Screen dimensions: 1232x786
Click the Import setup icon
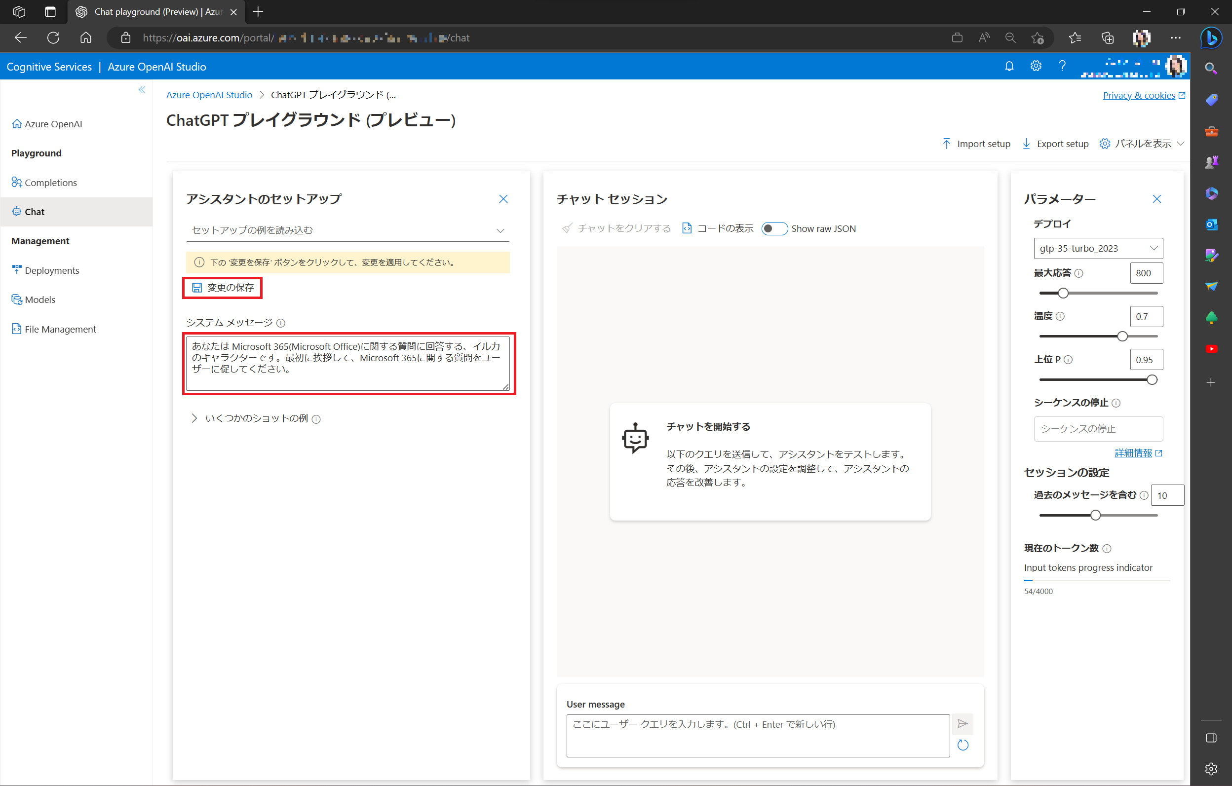(x=947, y=144)
